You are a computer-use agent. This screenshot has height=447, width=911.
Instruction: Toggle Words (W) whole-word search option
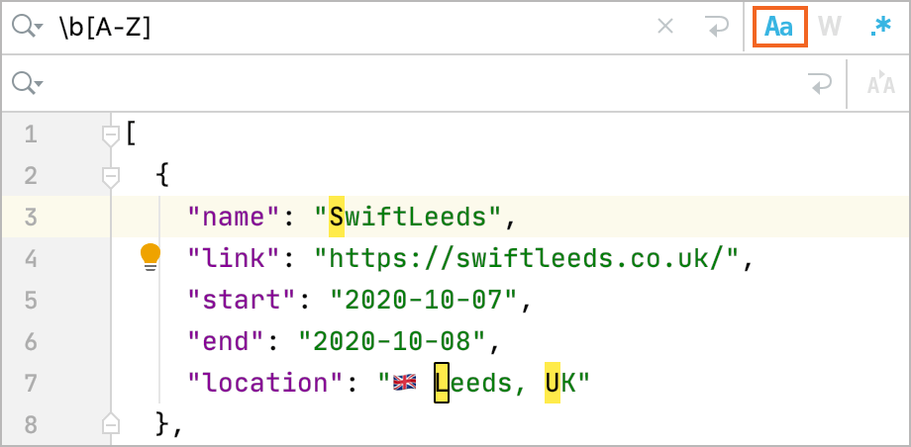(829, 27)
